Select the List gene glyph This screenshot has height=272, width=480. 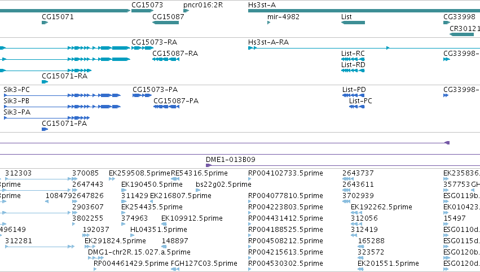[353, 23]
